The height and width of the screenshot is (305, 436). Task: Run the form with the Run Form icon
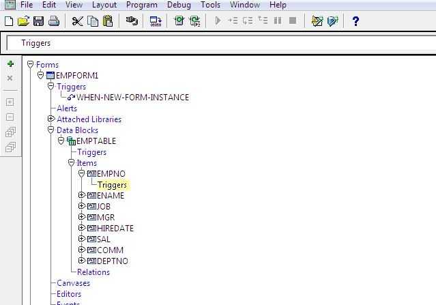(x=179, y=21)
